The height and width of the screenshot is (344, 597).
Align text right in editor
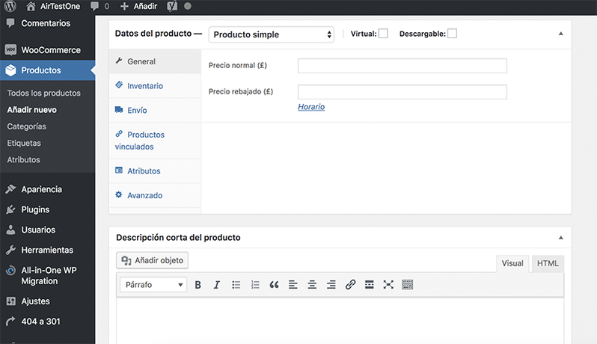(x=331, y=285)
